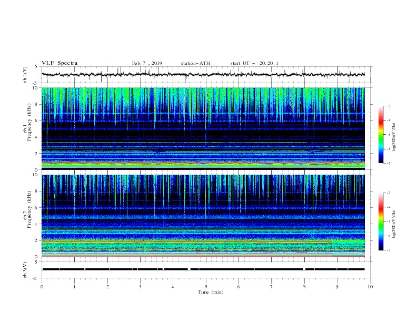This screenshot has height=322, width=417.
Task: Click the "station=ATH" header label
Action: click(x=195, y=63)
